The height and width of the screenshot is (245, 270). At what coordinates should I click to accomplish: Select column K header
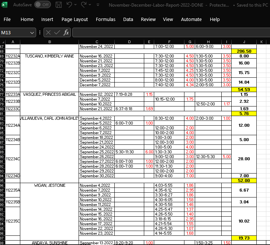[262, 42]
